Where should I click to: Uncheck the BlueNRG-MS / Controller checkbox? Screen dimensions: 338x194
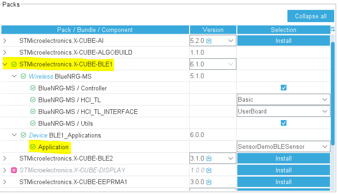point(284,88)
